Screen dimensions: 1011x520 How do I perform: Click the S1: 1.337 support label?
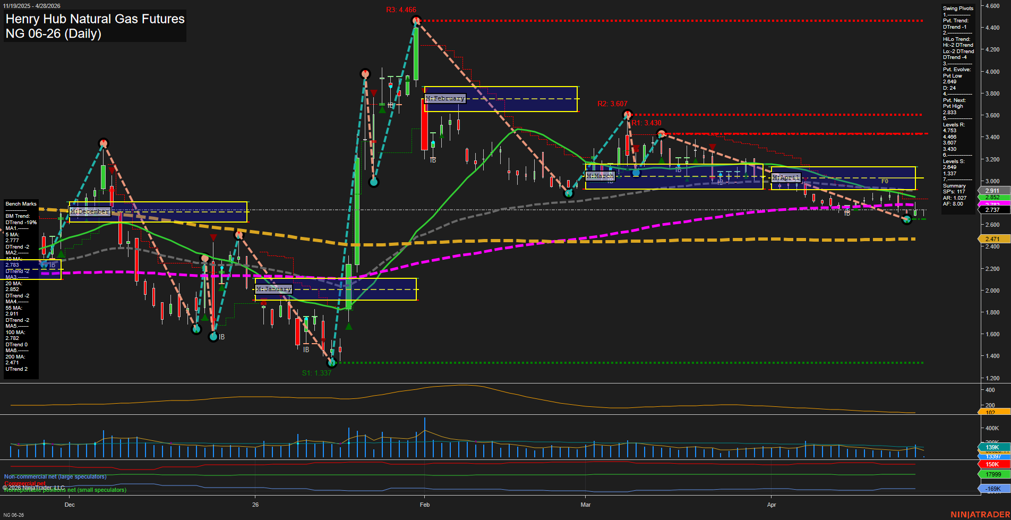pyautogui.click(x=316, y=372)
